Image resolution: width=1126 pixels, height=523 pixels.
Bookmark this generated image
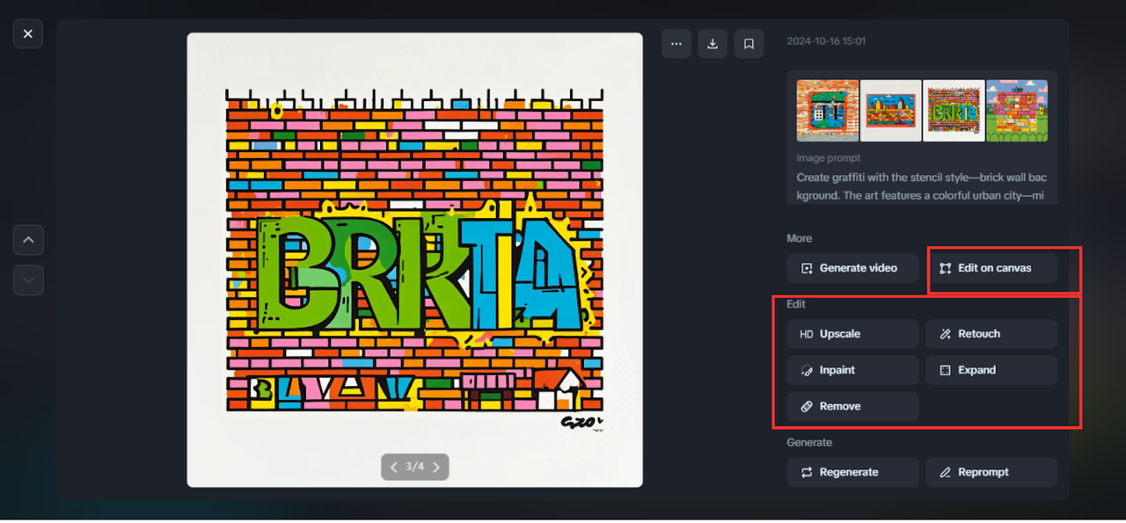[x=749, y=43]
